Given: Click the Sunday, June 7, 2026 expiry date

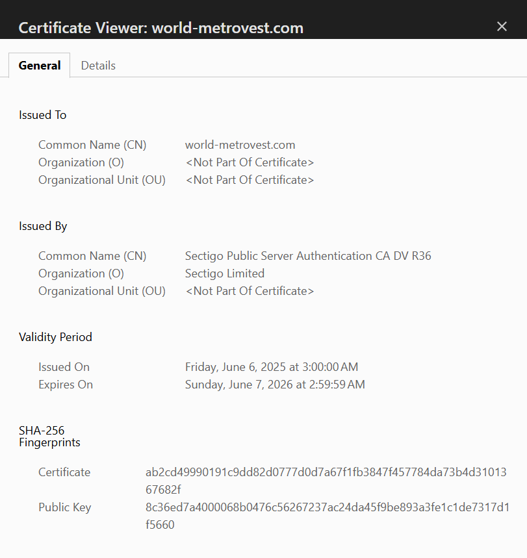Looking at the screenshot, I should tap(275, 385).
